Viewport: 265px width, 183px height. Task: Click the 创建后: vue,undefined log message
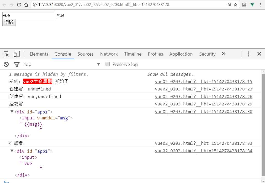point(35,97)
